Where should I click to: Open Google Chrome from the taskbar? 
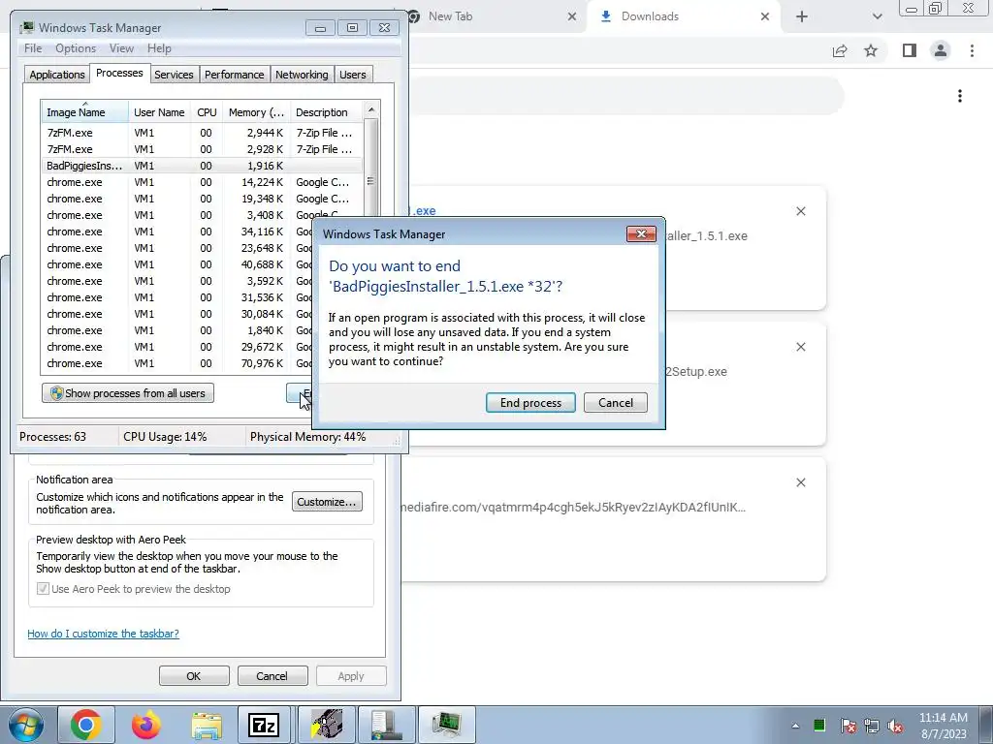pos(86,725)
